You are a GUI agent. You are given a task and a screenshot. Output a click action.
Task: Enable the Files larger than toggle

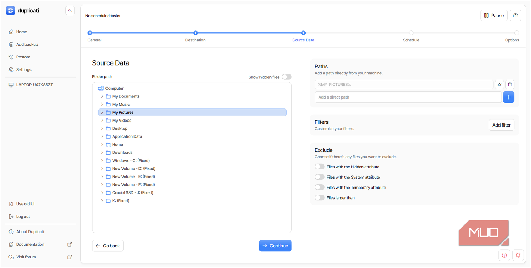[x=320, y=197]
